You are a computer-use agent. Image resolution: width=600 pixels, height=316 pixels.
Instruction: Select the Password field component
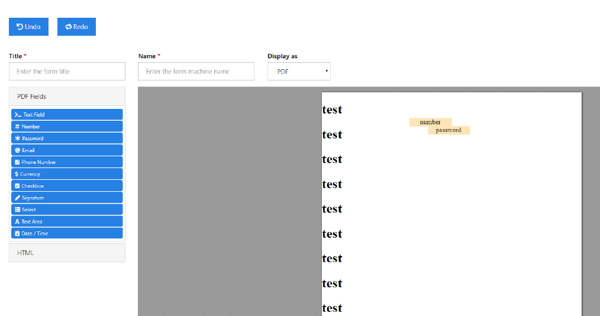coord(67,138)
